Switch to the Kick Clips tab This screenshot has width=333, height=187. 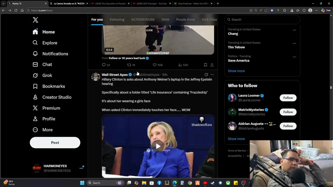pos(209,19)
